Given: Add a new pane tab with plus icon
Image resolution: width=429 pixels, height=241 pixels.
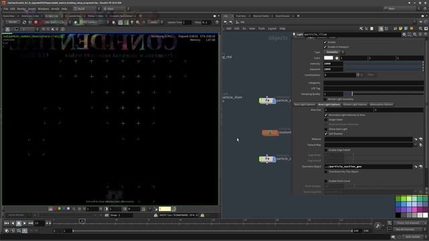Looking at the screenshot, I should 298,16.
